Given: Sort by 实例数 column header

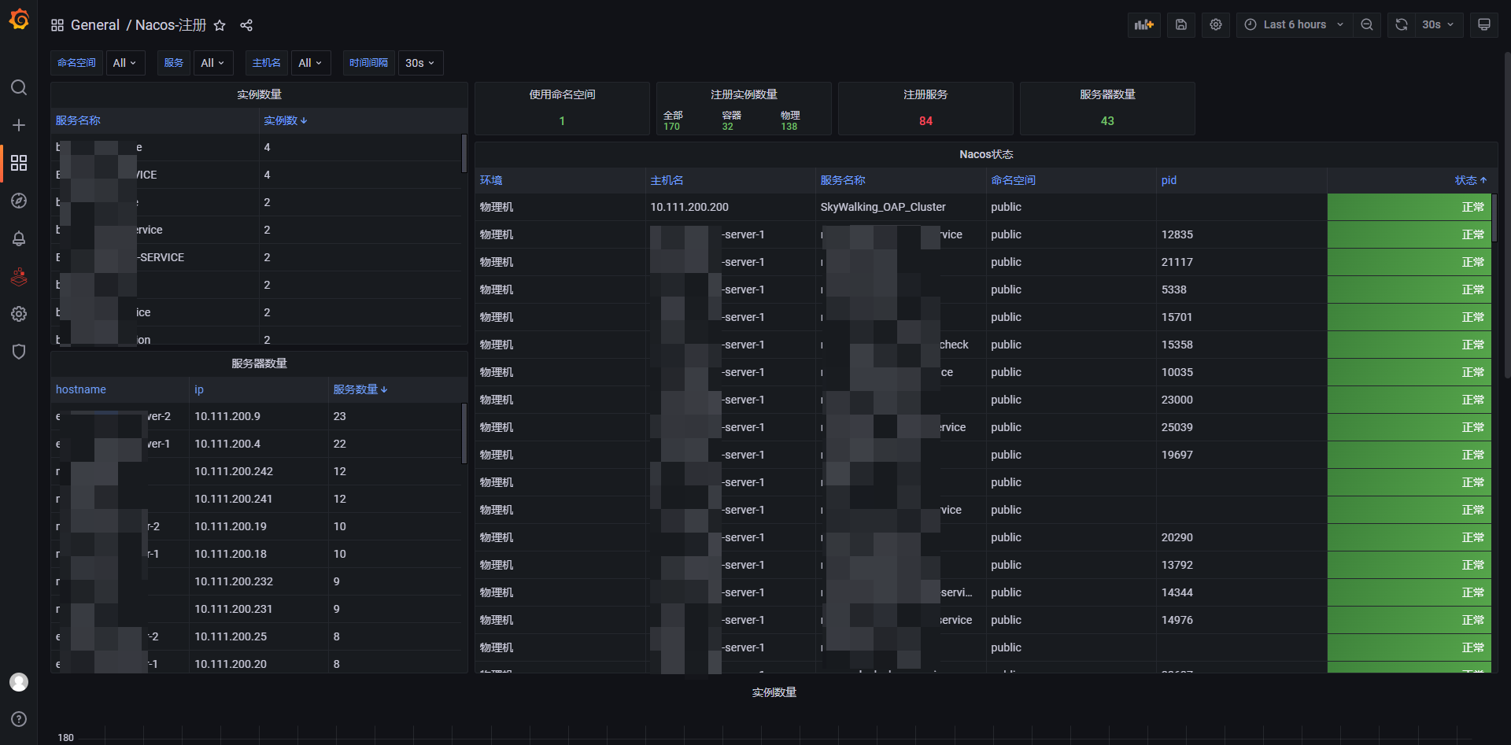Looking at the screenshot, I should tap(285, 120).
